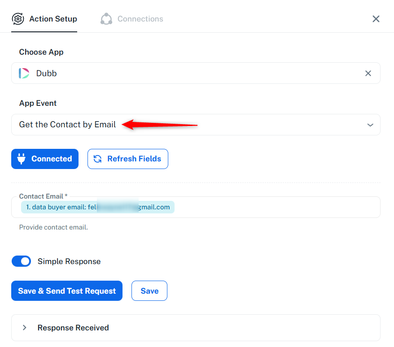Viewport: 394px width, 347px height.
Task: Click the Connected button
Action: pyautogui.click(x=45, y=159)
